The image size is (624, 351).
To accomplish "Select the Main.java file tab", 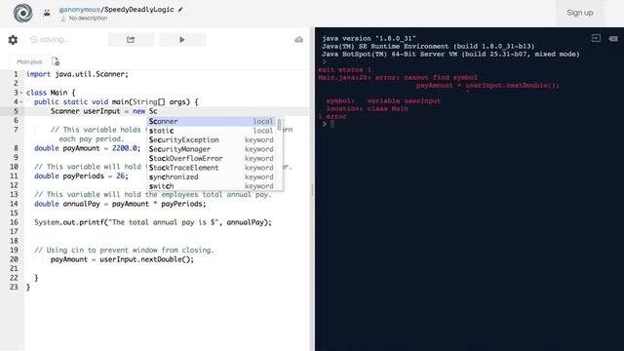I will point(29,61).
